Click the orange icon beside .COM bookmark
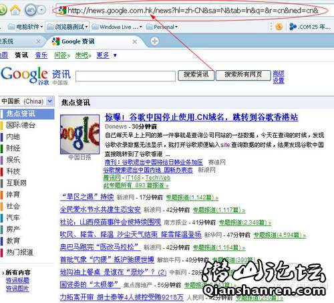This screenshot has width=334, height=303. point(279,27)
